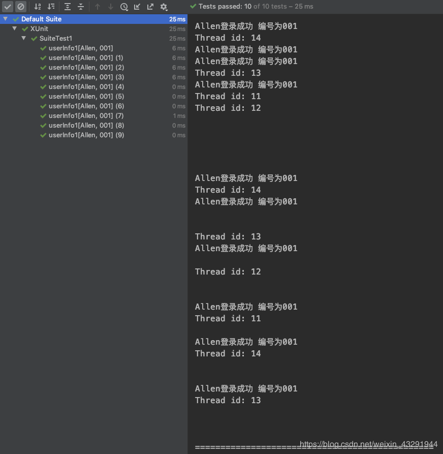
Task: Select test userInfo1[Allen, 001] (5)
Action: pyautogui.click(x=94, y=96)
